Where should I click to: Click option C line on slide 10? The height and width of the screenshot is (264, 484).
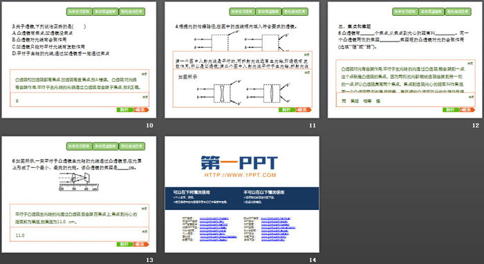coord(48,47)
